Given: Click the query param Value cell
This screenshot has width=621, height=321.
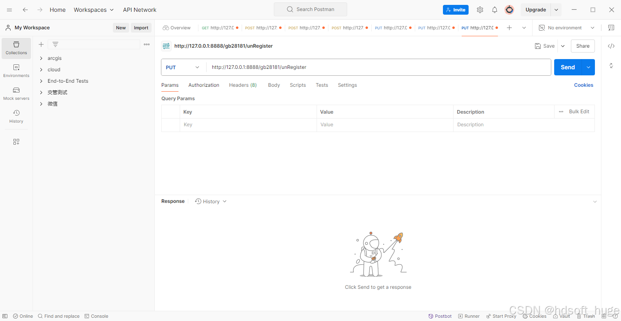Looking at the screenshot, I should tap(385, 125).
